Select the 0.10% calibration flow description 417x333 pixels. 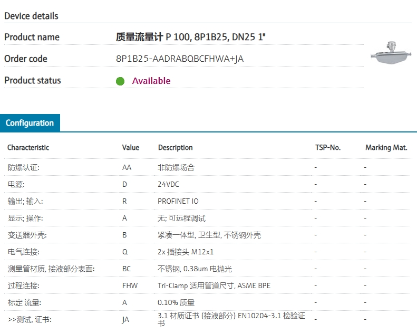[176, 302]
